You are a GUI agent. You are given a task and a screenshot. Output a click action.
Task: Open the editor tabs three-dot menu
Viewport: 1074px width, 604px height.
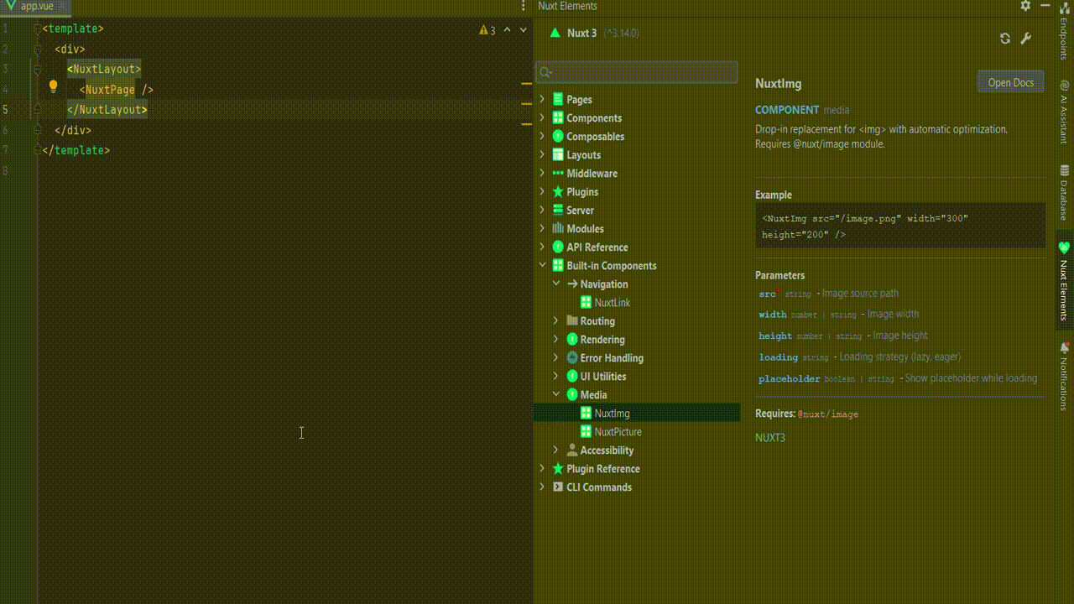(x=524, y=6)
